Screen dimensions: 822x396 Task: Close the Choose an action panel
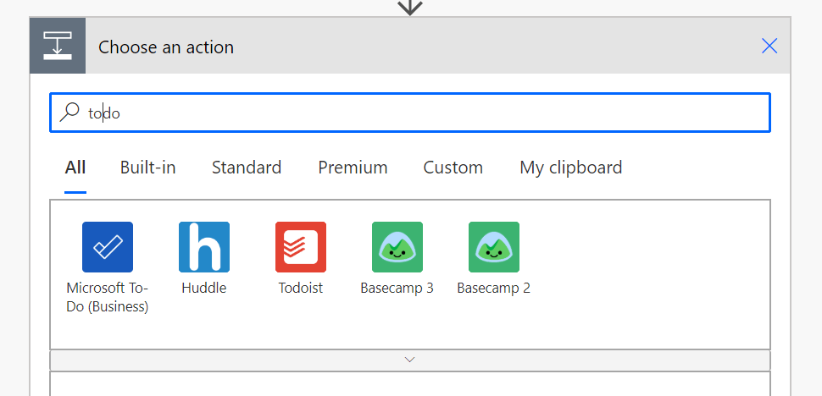[769, 46]
